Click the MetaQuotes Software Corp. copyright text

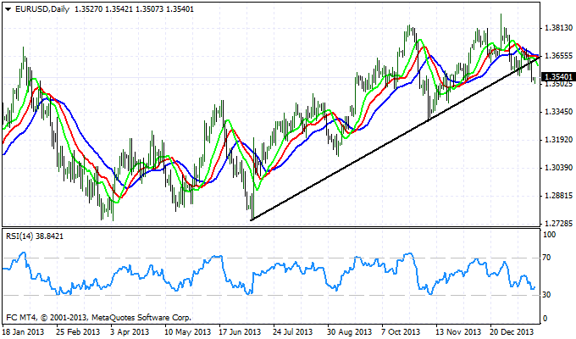click(99, 317)
